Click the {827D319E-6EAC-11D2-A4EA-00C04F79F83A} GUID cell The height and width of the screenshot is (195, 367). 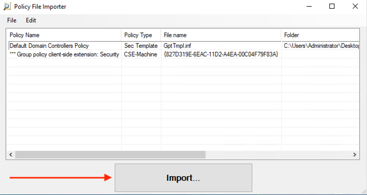coord(221,54)
